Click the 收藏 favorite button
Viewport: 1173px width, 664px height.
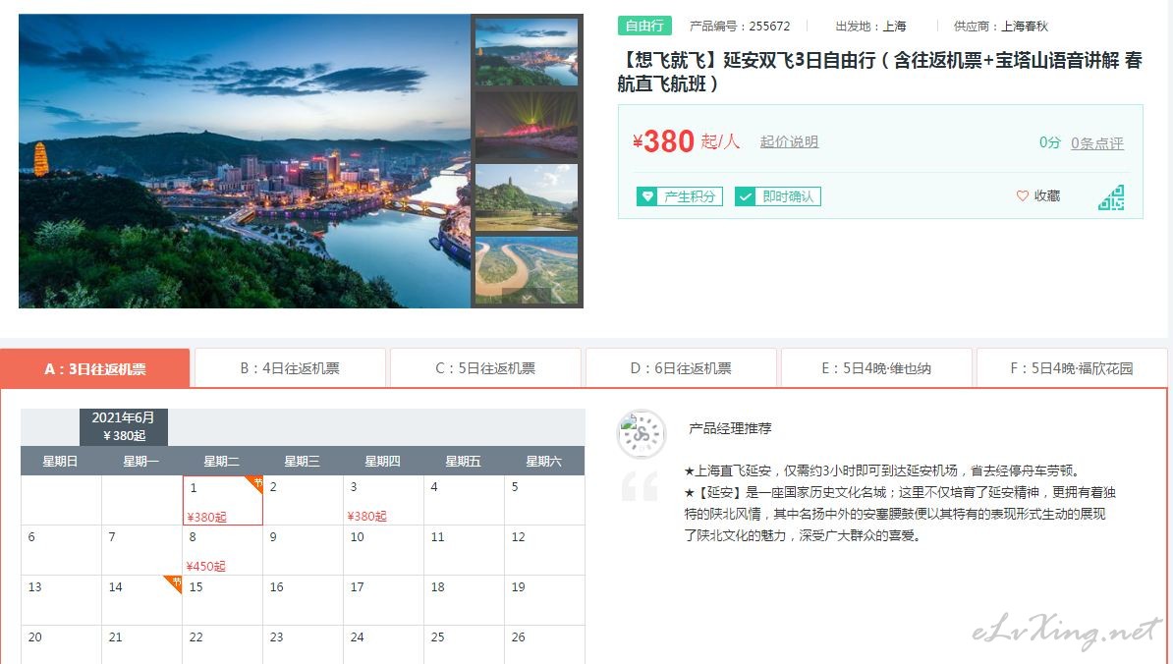[x=1038, y=195]
